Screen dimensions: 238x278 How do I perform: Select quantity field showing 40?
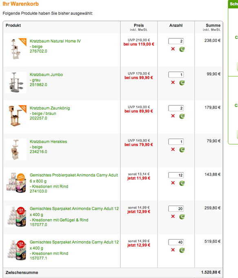tap(176, 242)
